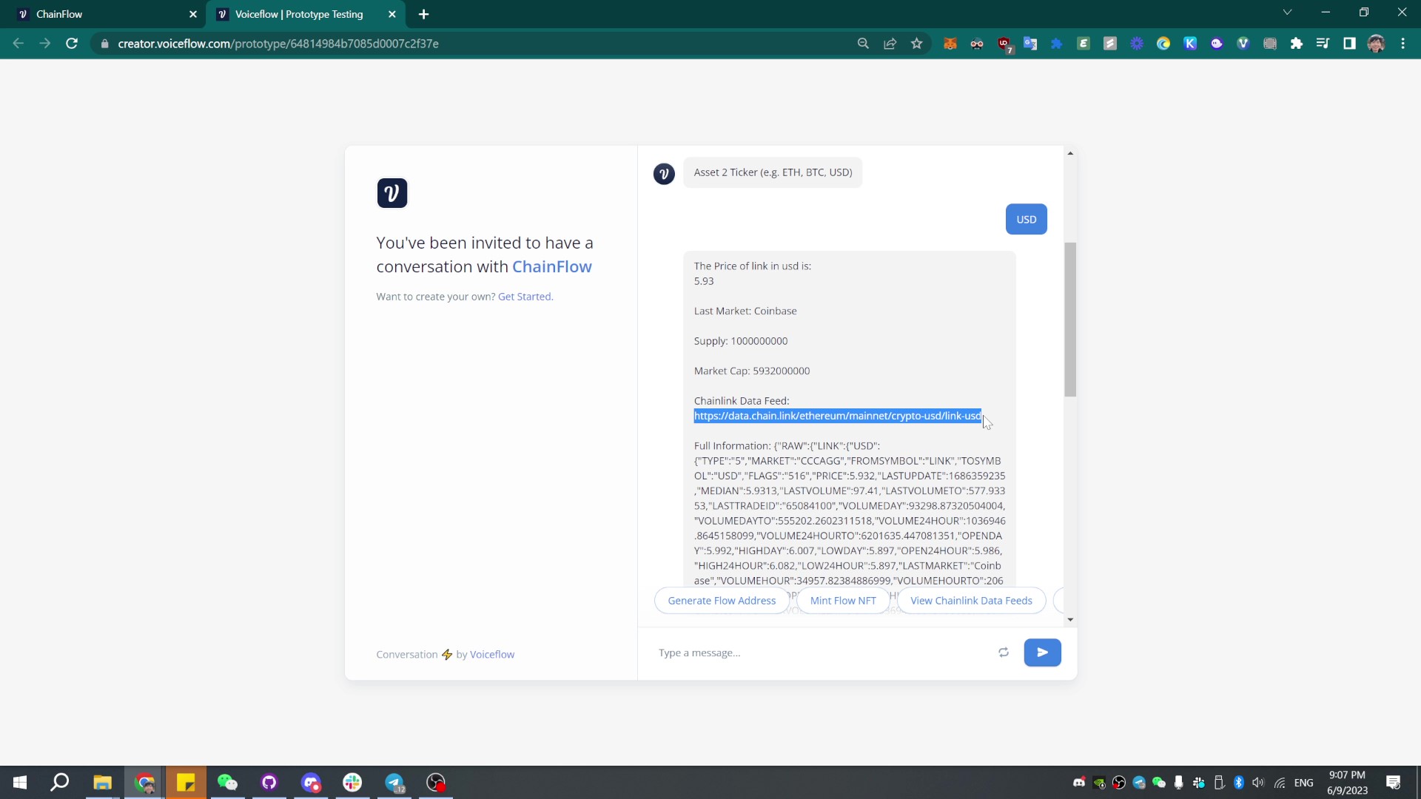Click Generate Flow Address button
The height and width of the screenshot is (799, 1421).
click(x=722, y=601)
